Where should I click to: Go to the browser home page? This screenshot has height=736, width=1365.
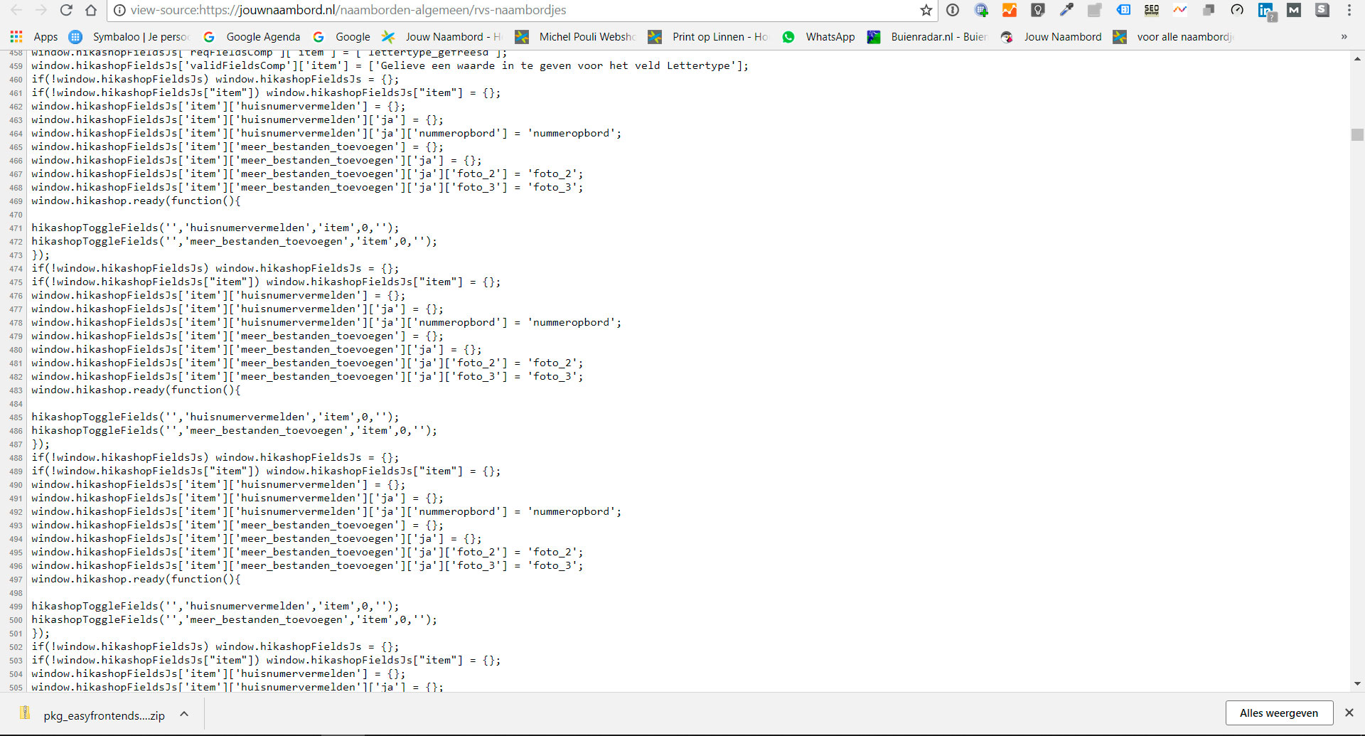(x=91, y=10)
